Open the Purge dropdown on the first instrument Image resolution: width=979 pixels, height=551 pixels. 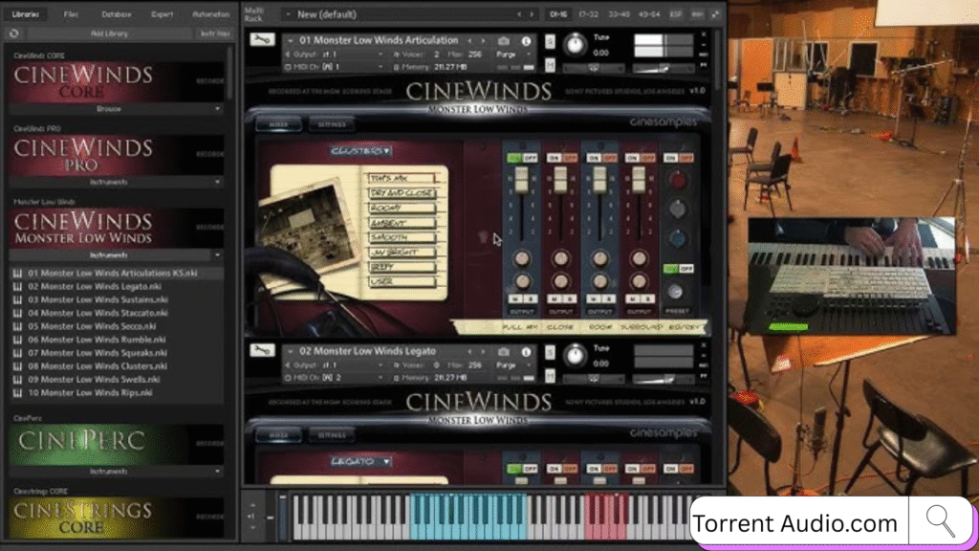515,55
